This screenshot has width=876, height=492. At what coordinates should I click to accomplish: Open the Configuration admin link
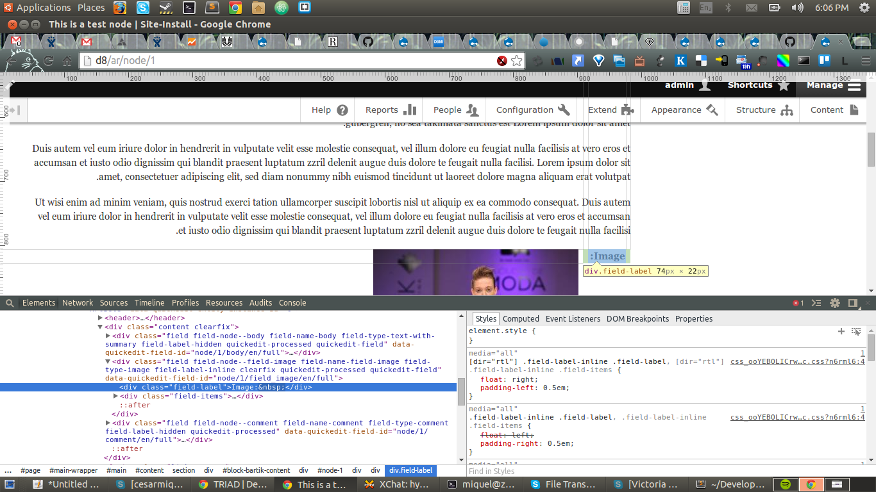[532, 110]
